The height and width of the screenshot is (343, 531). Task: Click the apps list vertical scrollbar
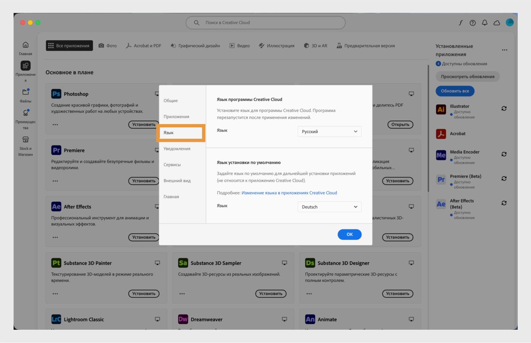pyautogui.click(x=428, y=129)
